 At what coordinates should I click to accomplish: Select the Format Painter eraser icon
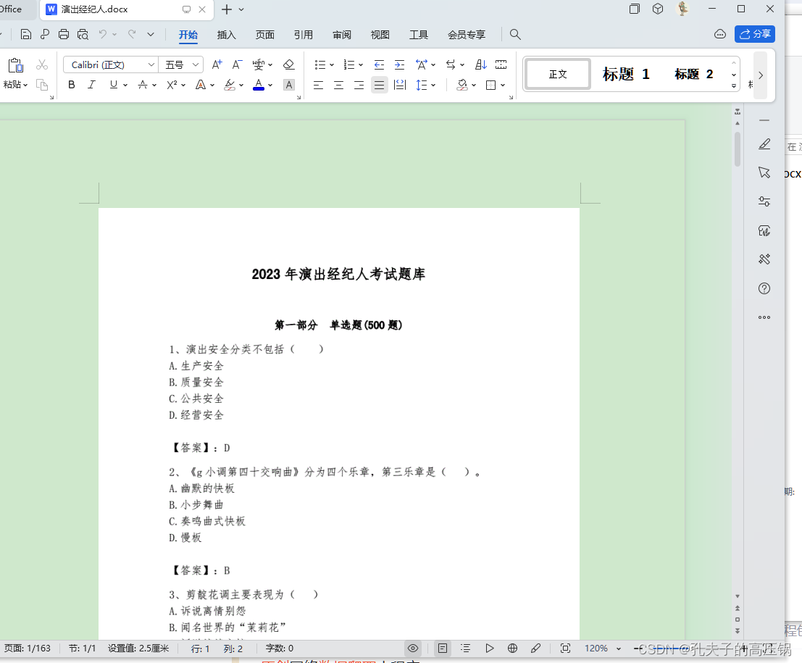288,64
